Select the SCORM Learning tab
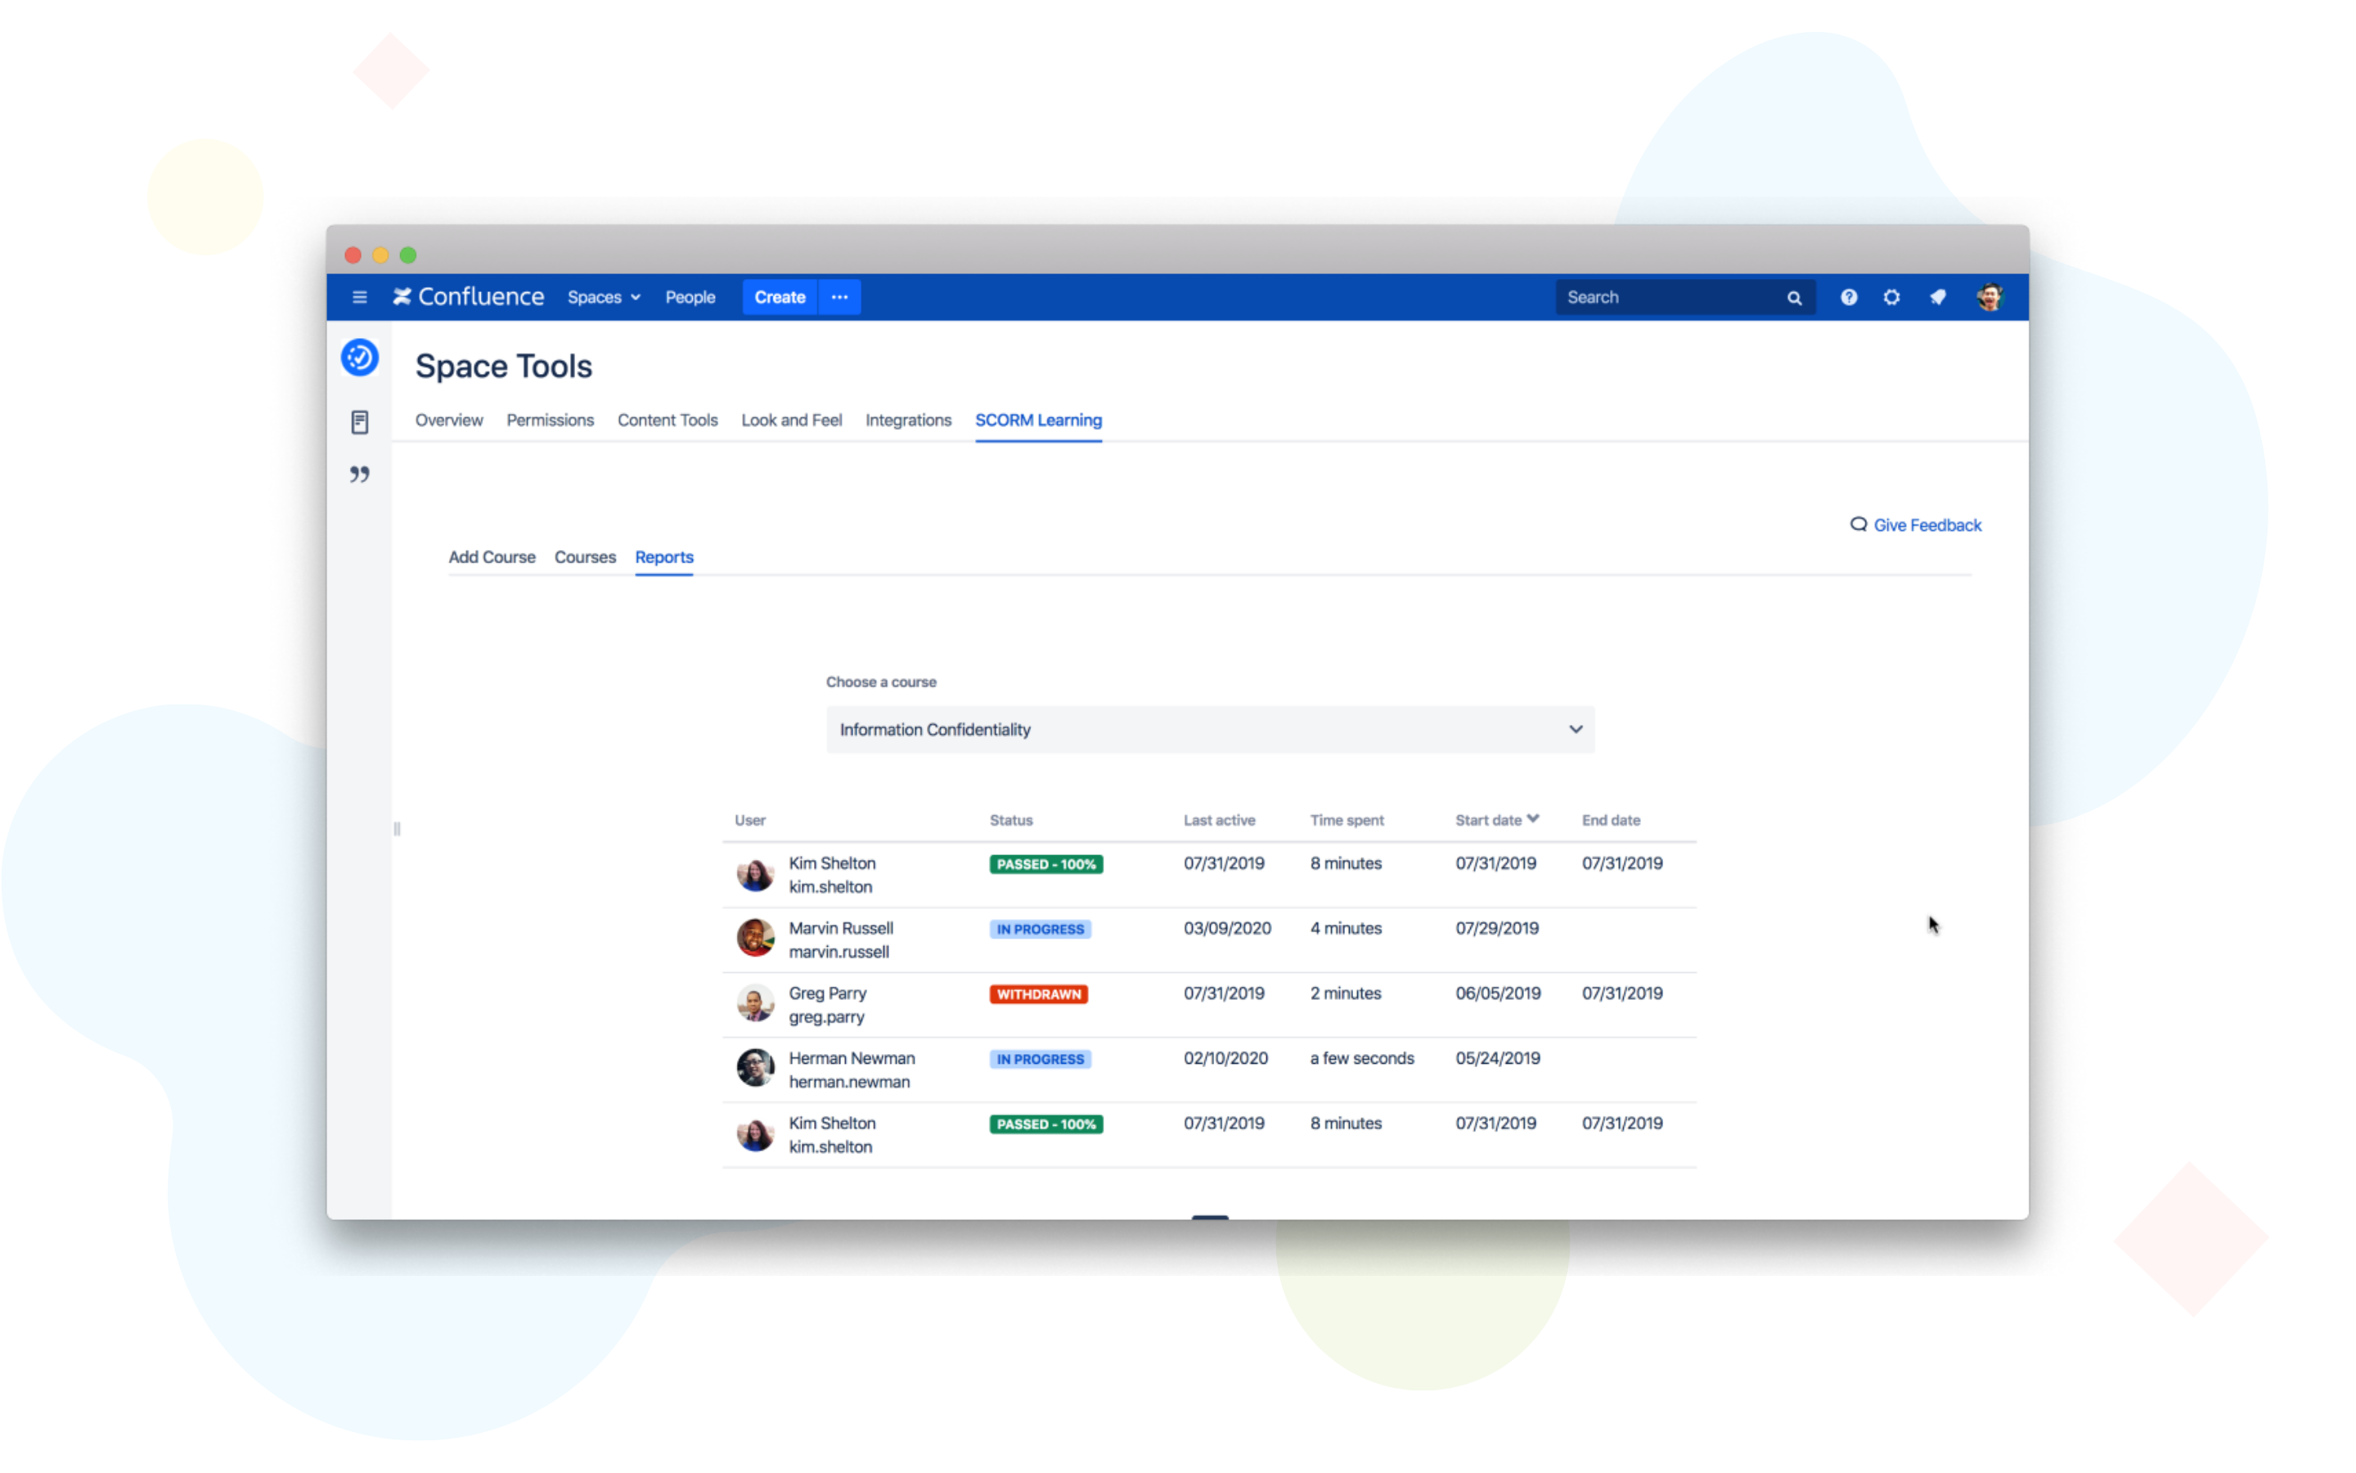2356x1473 pixels. [1038, 420]
